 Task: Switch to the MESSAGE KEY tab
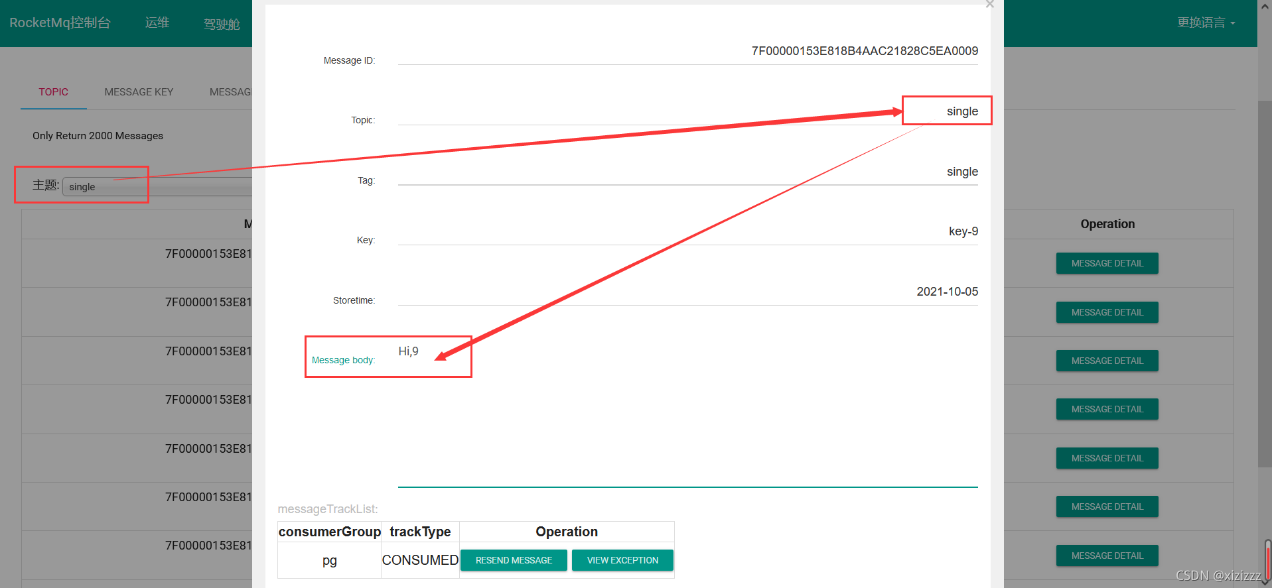pos(139,92)
